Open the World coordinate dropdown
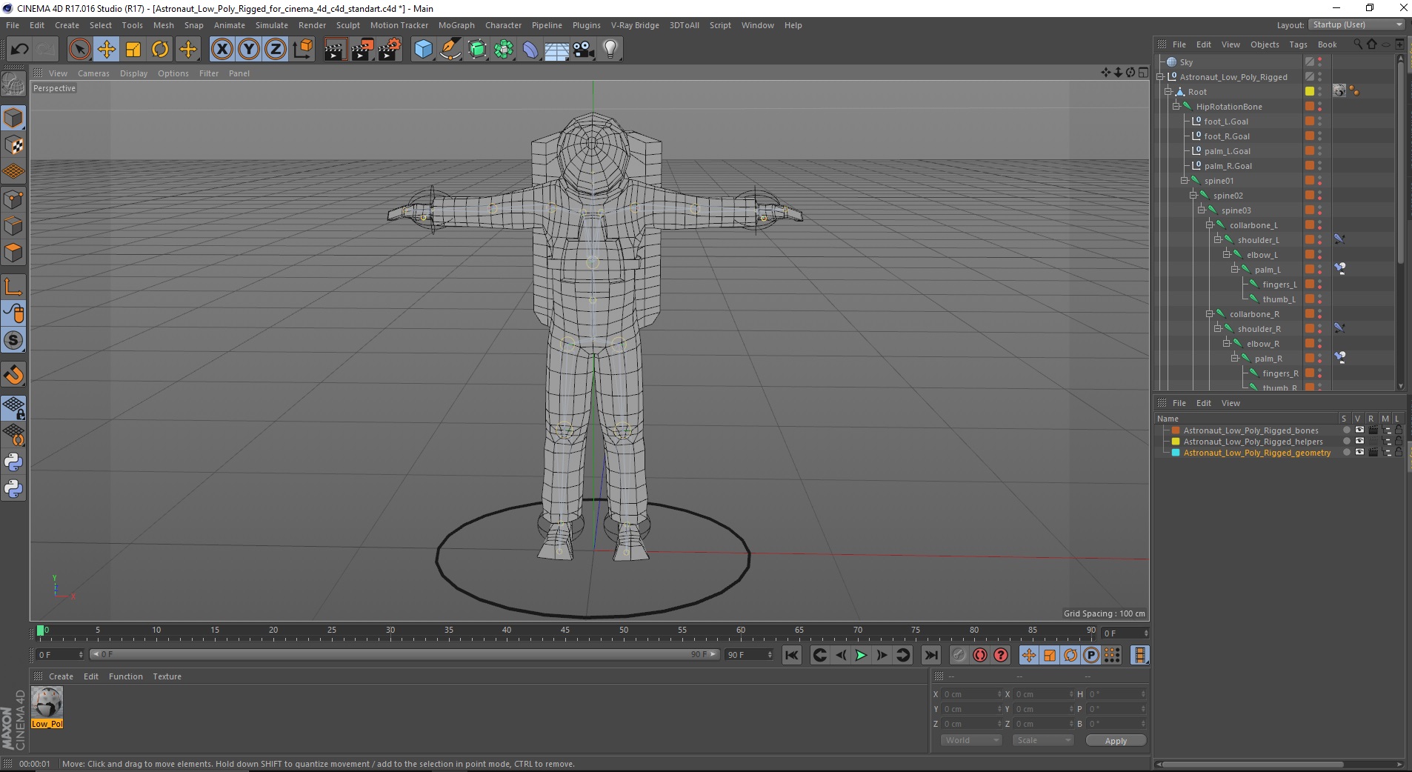Viewport: 1412px width, 772px height. point(971,740)
